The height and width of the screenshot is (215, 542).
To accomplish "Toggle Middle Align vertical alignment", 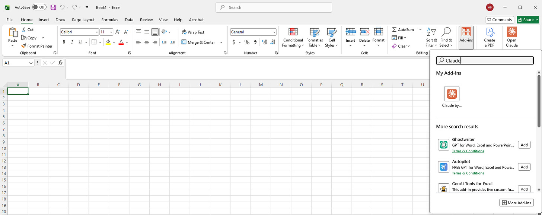I will (147, 32).
